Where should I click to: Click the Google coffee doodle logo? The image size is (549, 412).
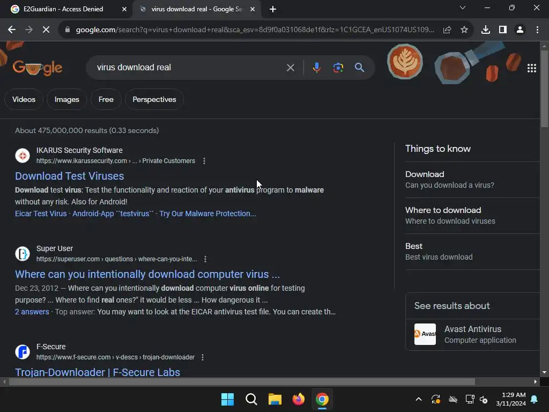[38, 68]
